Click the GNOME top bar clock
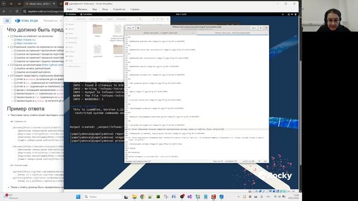 [x=181, y=14]
